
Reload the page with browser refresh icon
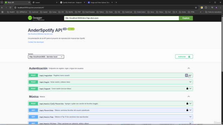[x=10, y=8]
